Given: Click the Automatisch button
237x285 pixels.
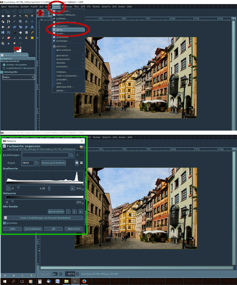Looking at the screenshot, I should click(56, 211).
